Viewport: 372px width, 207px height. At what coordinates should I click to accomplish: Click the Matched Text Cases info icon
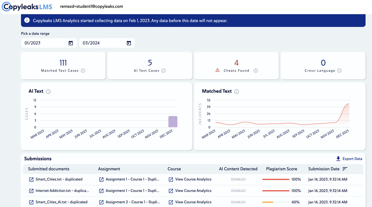click(x=83, y=71)
